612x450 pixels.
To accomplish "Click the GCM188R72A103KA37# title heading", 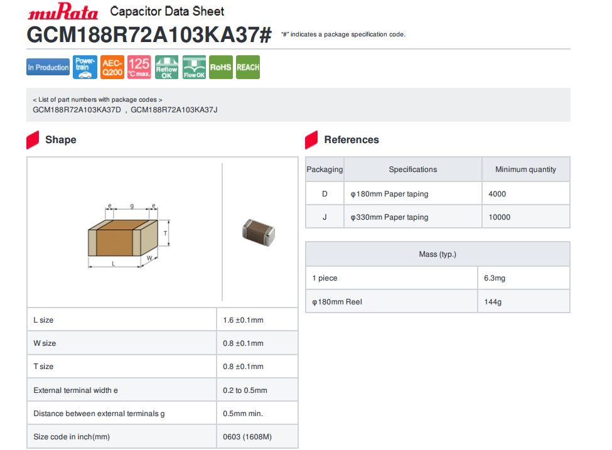I will pos(149,35).
